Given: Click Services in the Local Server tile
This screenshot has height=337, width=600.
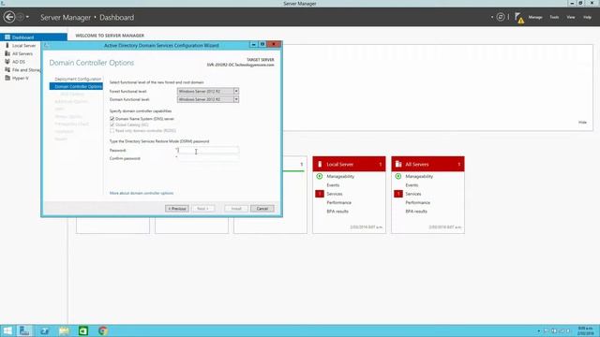Looking at the screenshot, I should (335, 194).
